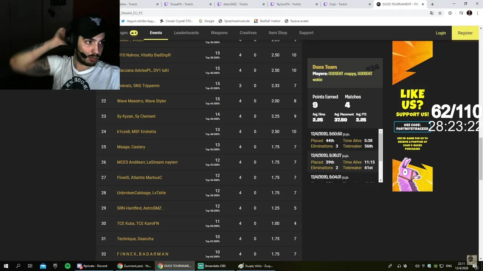Open team UnbrokenCabbage, LxTsHe
Screen dimensions: 483x271
pos(141,193)
